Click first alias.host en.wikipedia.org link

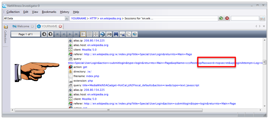click(98, 45)
